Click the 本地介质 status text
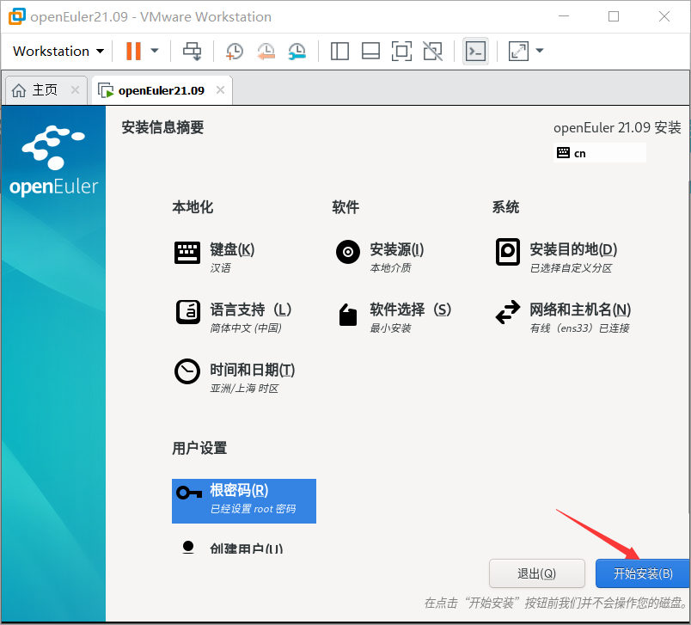 pos(390,268)
